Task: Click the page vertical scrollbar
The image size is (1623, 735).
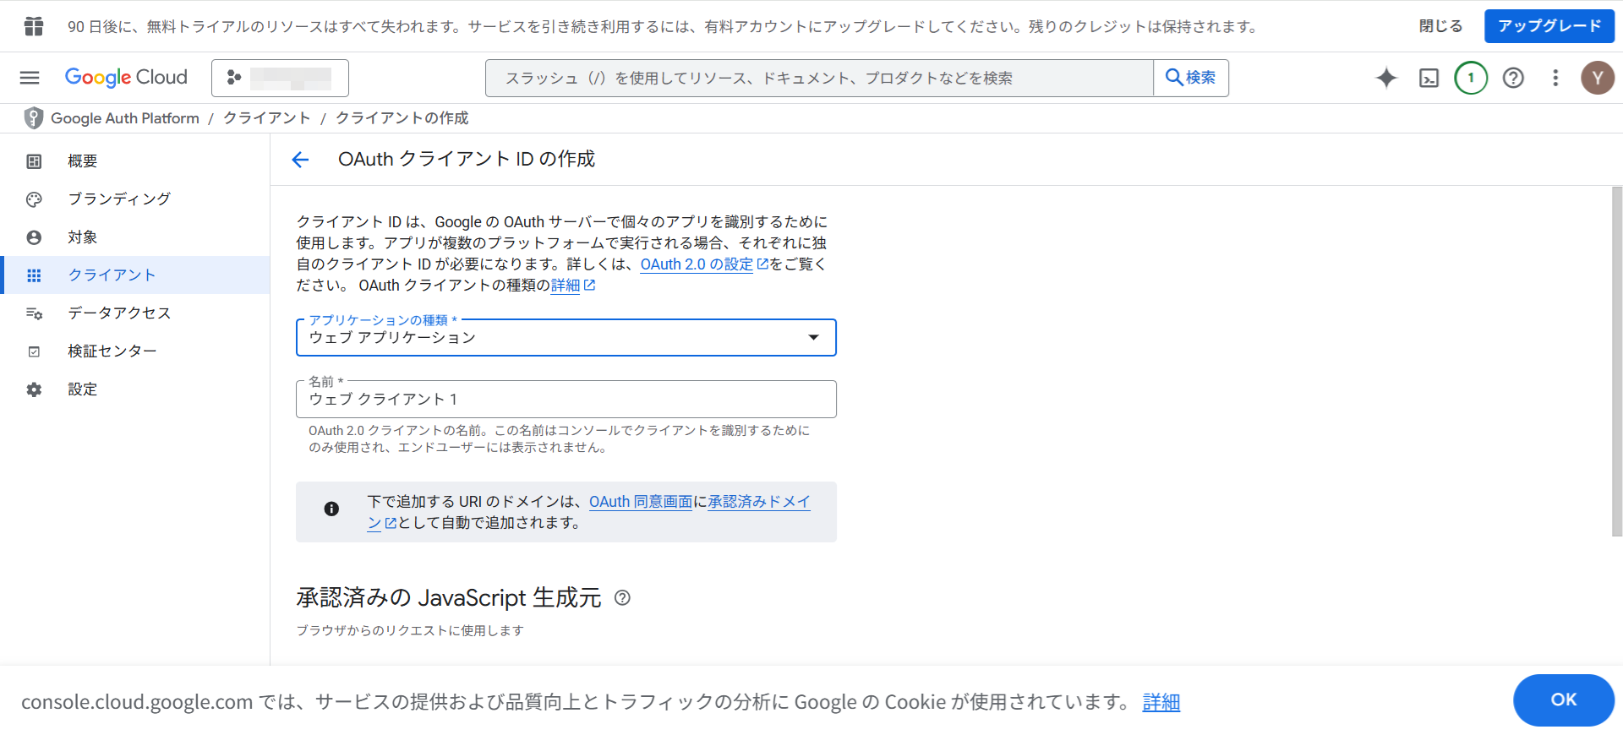Action: pos(1616,362)
